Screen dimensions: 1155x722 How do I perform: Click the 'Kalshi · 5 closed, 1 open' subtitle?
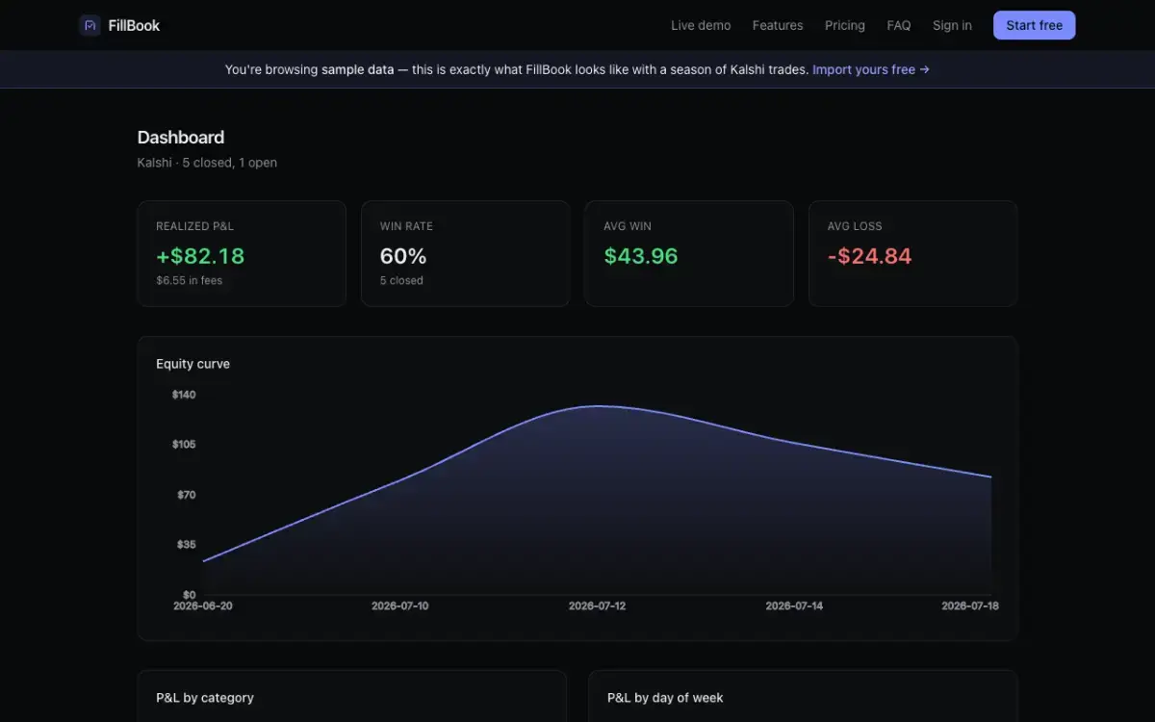207,163
